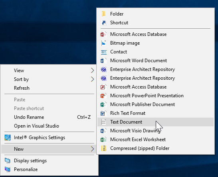Expand the New submenu arrow
218x177 pixels.
coord(93,149)
